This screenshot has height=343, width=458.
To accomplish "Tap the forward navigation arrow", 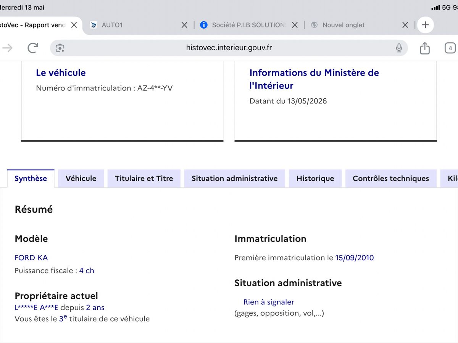I will (7, 48).
